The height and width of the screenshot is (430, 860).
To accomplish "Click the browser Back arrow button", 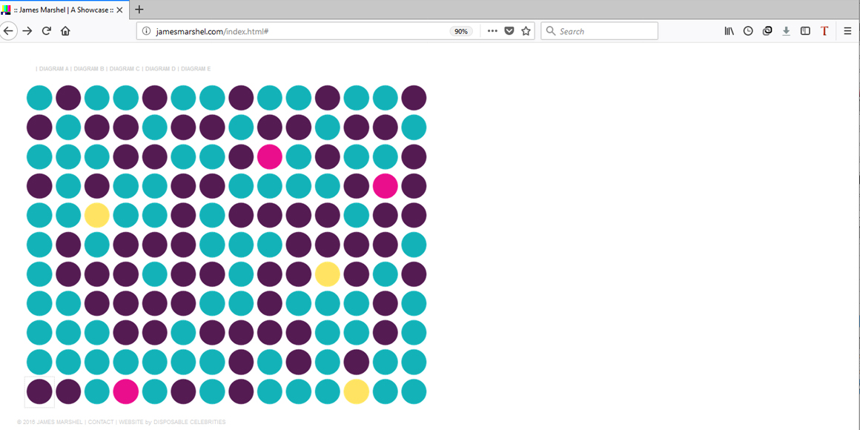I will (8, 31).
